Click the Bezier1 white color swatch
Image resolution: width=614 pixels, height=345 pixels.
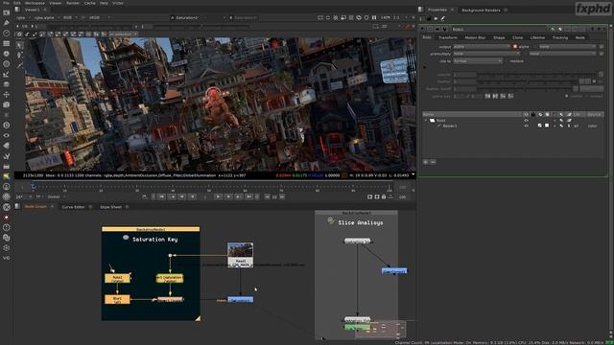547,126
